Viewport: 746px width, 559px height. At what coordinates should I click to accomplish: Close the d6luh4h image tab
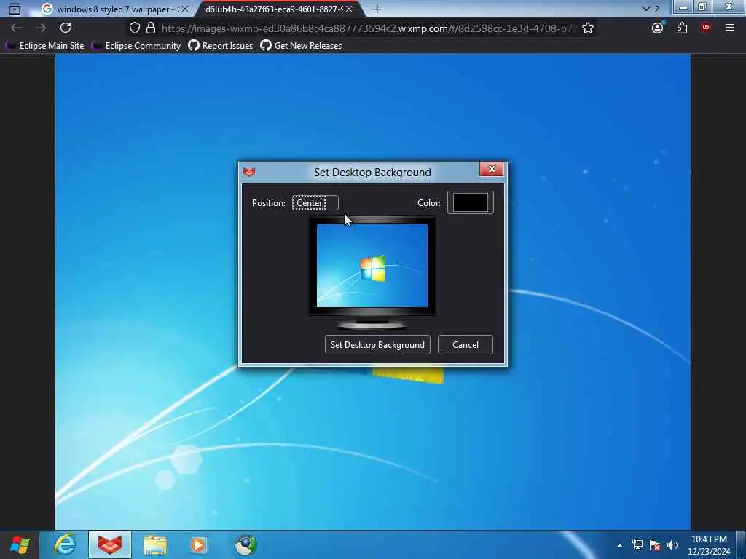click(349, 9)
